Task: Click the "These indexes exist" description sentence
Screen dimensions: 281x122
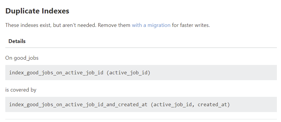Action: 108,25
